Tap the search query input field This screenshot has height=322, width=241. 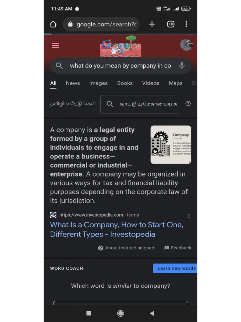tap(120, 66)
